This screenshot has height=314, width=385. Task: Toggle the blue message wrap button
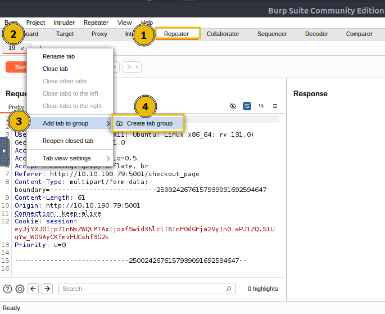pyautogui.click(x=247, y=106)
